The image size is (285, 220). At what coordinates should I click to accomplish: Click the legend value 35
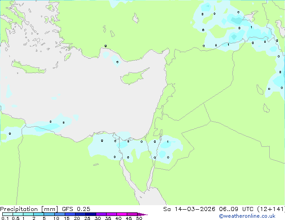click(x=108, y=218)
